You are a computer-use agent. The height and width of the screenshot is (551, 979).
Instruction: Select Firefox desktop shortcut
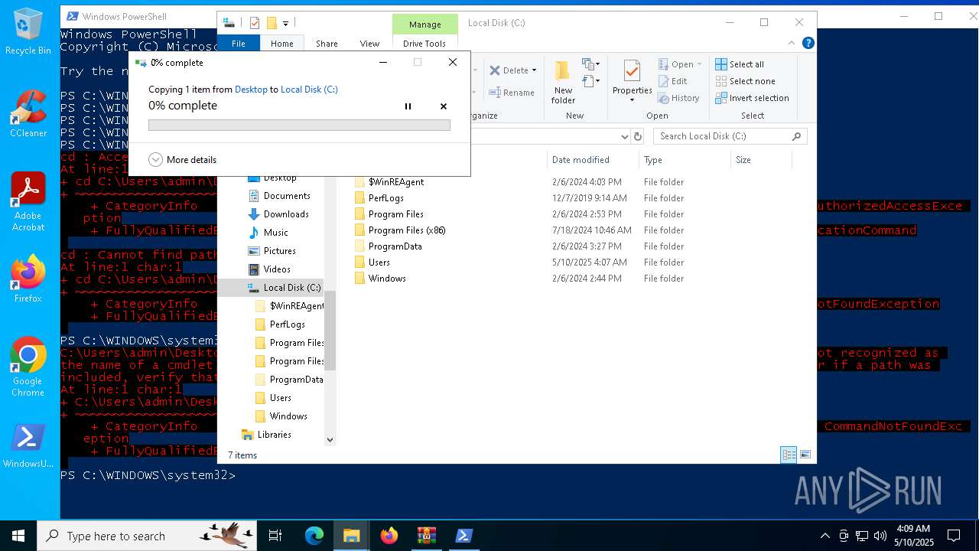point(28,279)
